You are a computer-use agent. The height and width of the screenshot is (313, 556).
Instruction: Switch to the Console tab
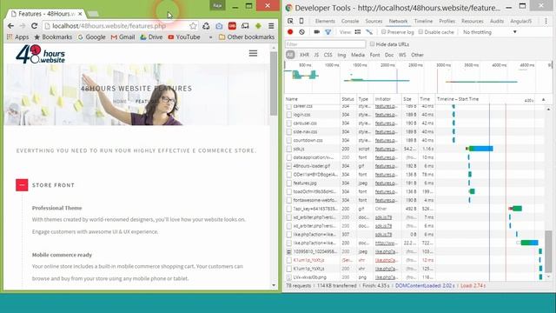click(x=350, y=21)
